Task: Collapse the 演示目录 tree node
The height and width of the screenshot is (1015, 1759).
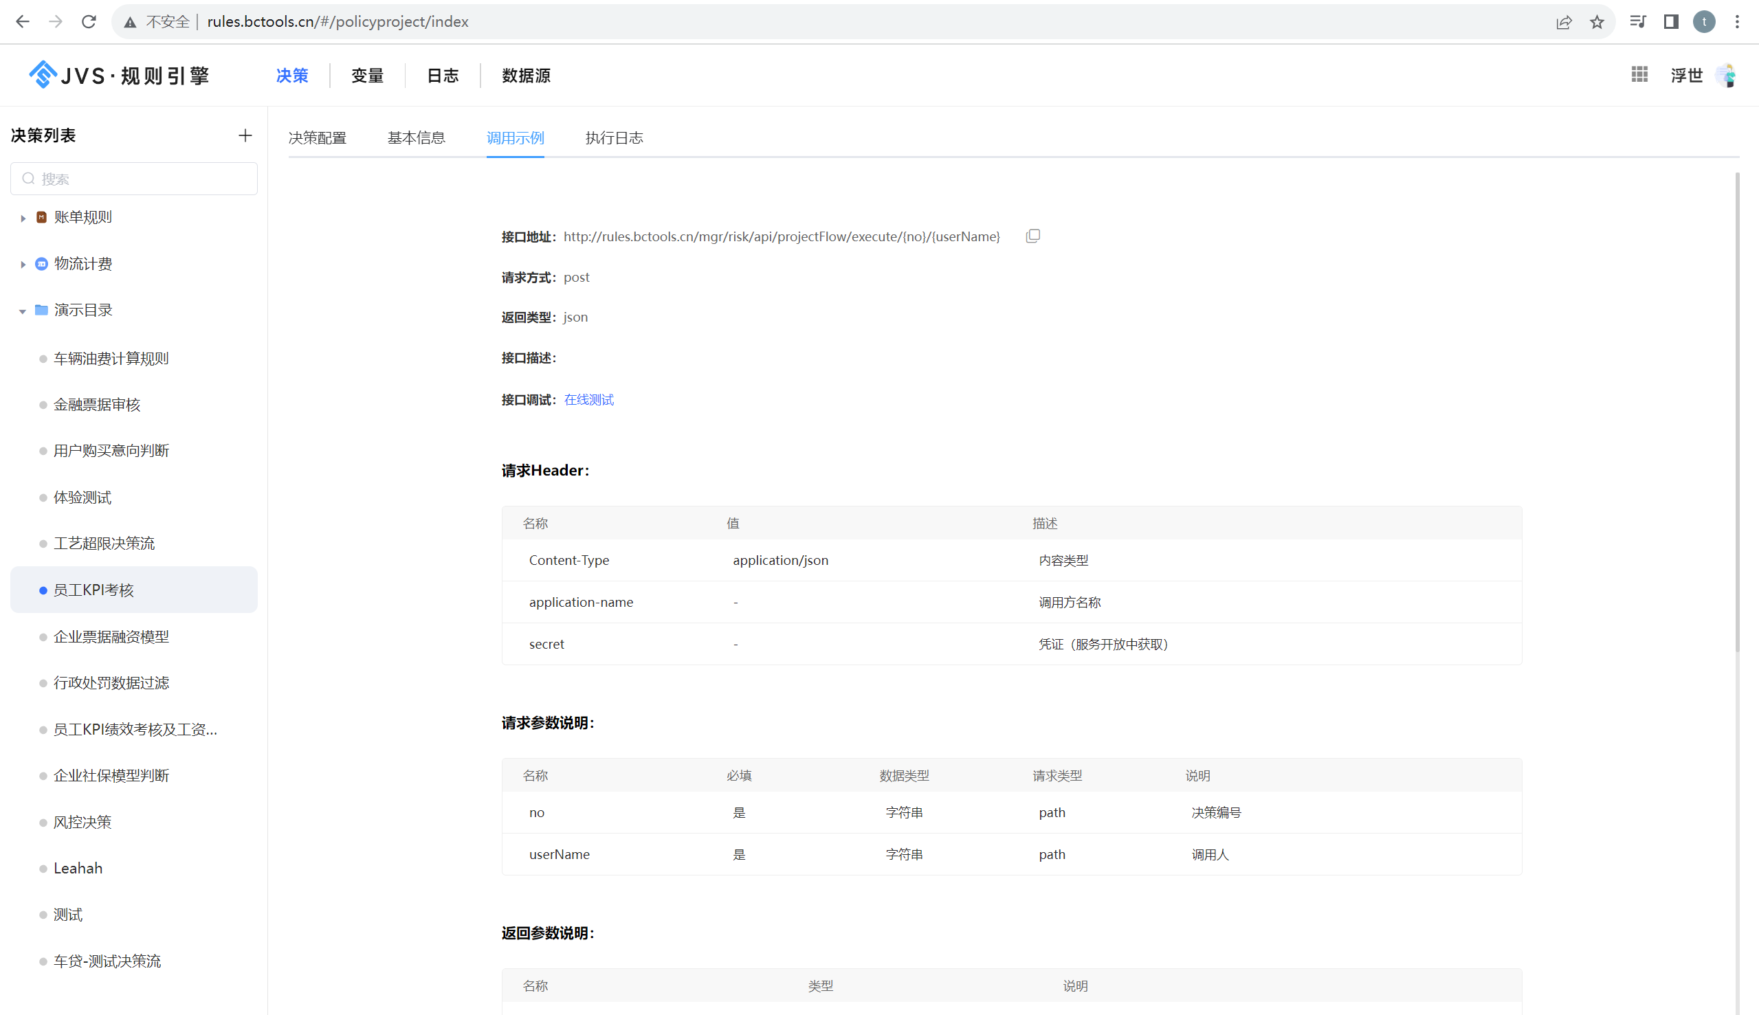Action: pos(22,310)
